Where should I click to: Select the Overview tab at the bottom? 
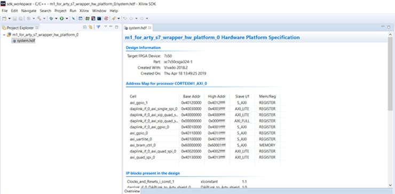[x=132, y=191]
